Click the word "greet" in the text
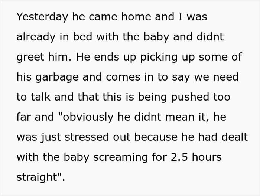The width and height of the screenshot is (260, 196). pos(30,57)
